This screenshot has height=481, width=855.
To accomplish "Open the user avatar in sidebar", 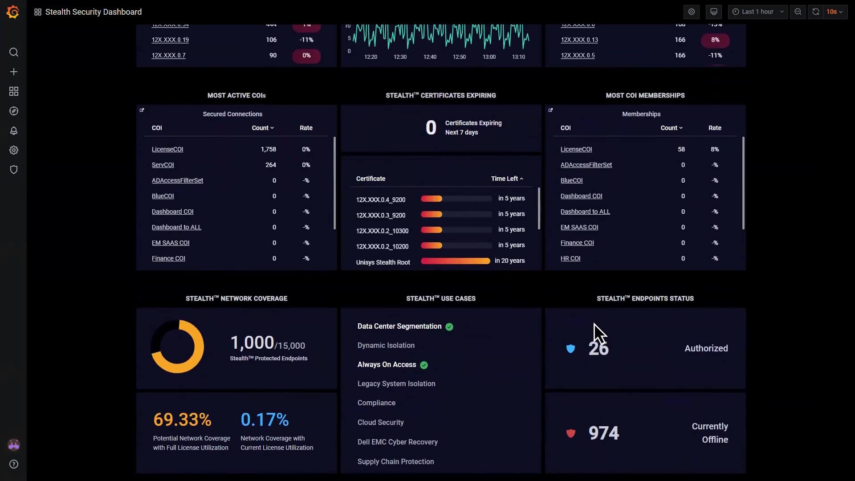I will (14, 445).
